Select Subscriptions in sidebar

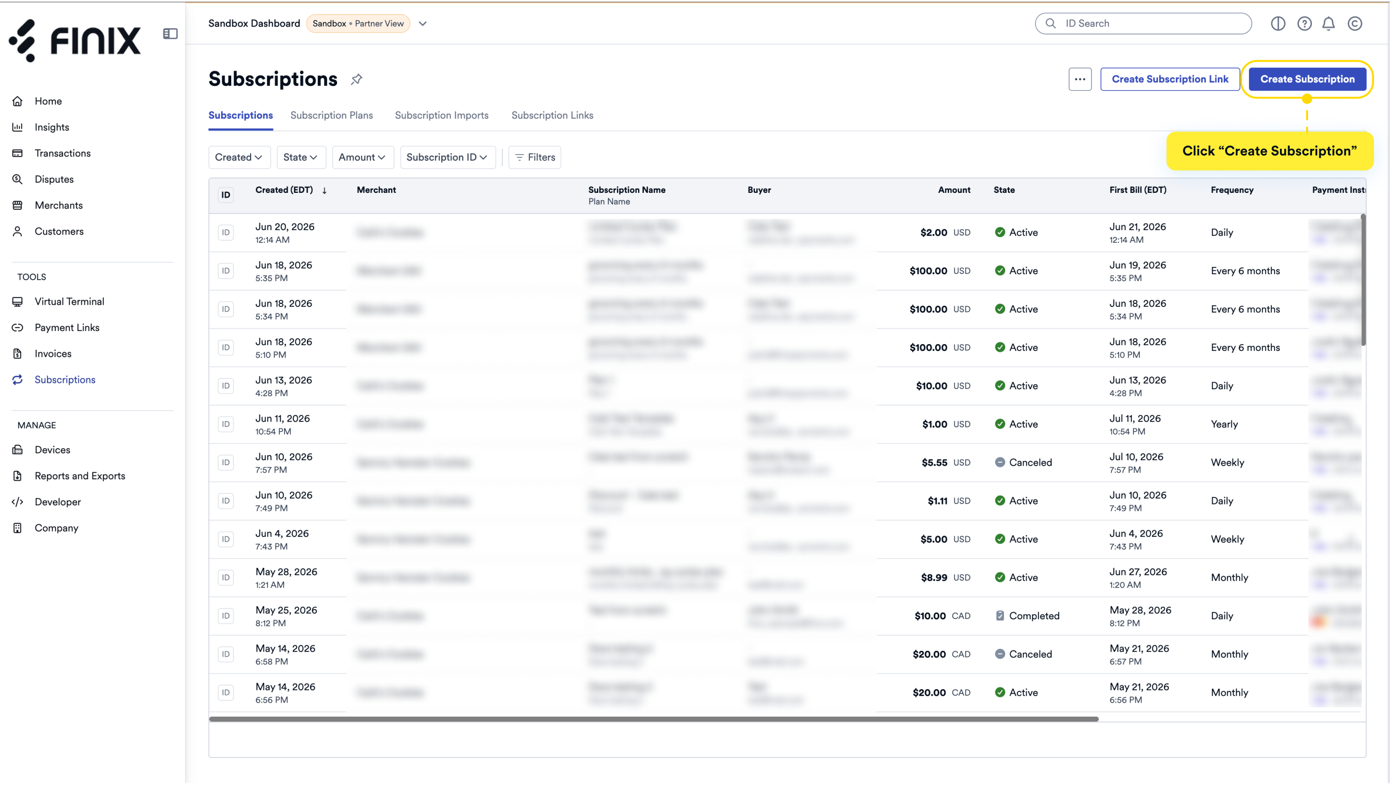click(65, 379)
